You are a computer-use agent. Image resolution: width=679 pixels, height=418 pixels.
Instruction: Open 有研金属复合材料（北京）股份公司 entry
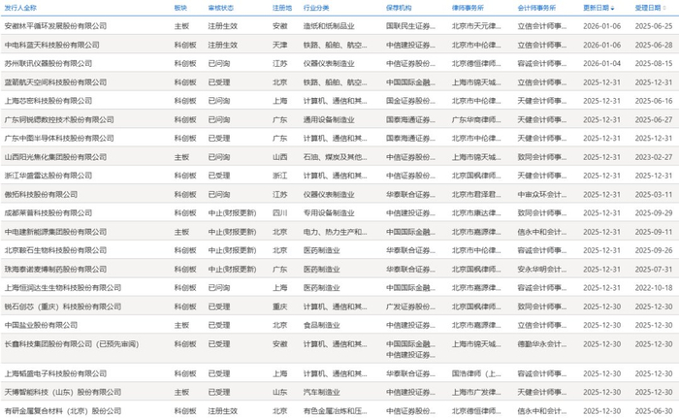click(63, 411)
